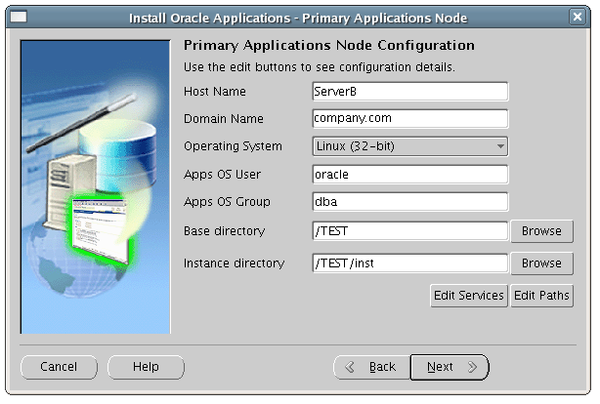Focus the Apps OS User field

[x=410, y=175]
